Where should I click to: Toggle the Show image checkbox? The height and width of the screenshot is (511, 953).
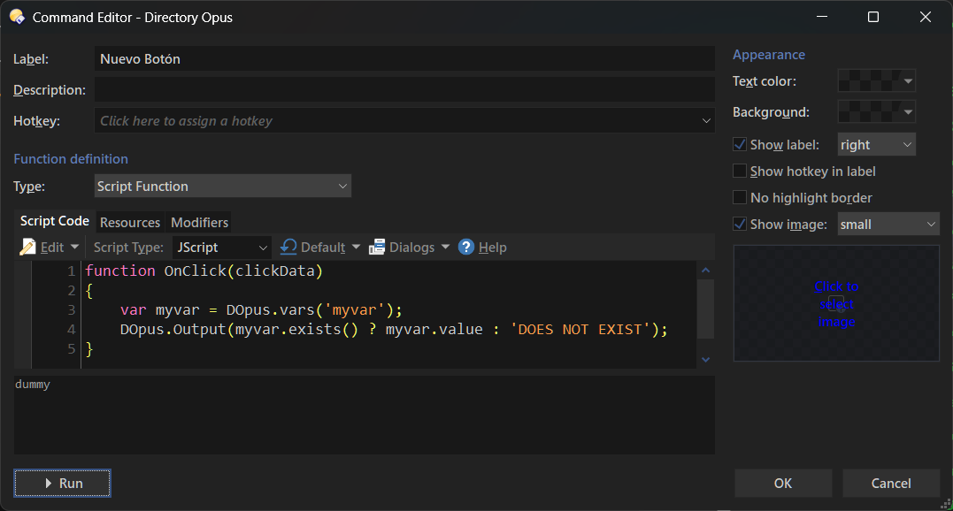click(740, 225)
